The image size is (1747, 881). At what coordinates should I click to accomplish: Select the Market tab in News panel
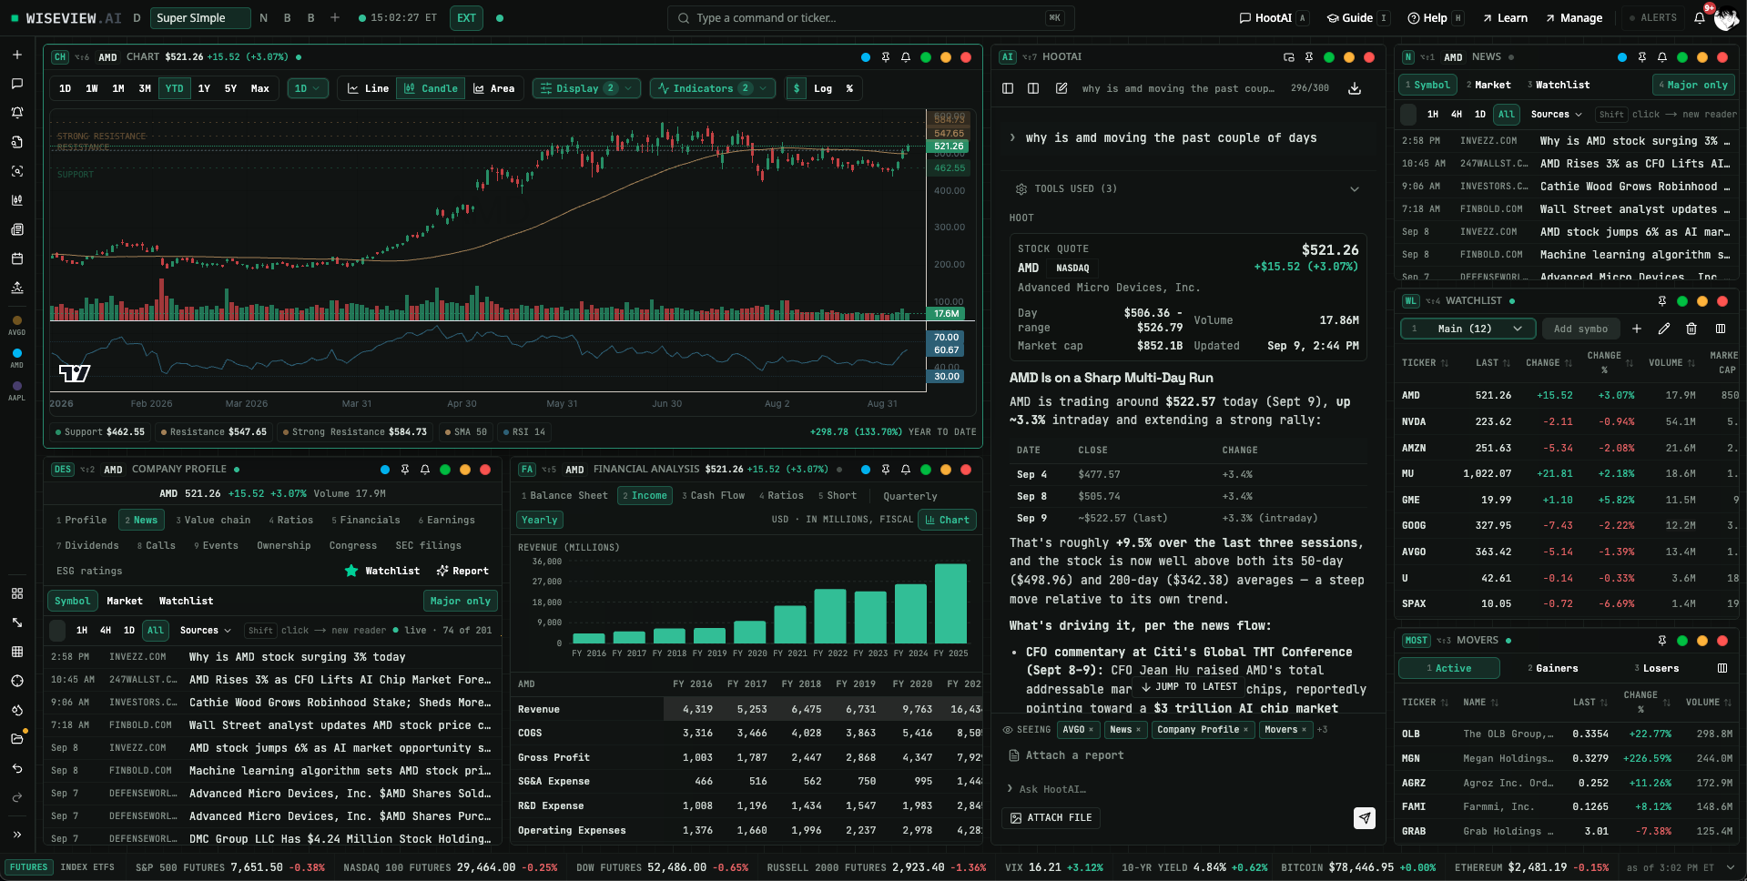(1488, 85)
